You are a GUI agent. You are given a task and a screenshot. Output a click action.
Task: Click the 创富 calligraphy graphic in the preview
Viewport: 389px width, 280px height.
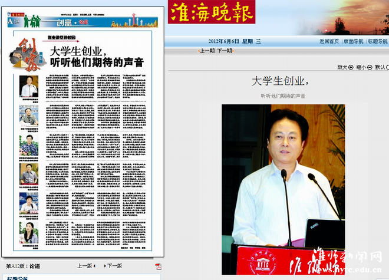tap(27, 55)
